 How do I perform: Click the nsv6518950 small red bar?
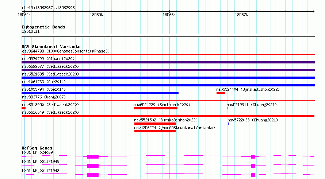(24, 108)
